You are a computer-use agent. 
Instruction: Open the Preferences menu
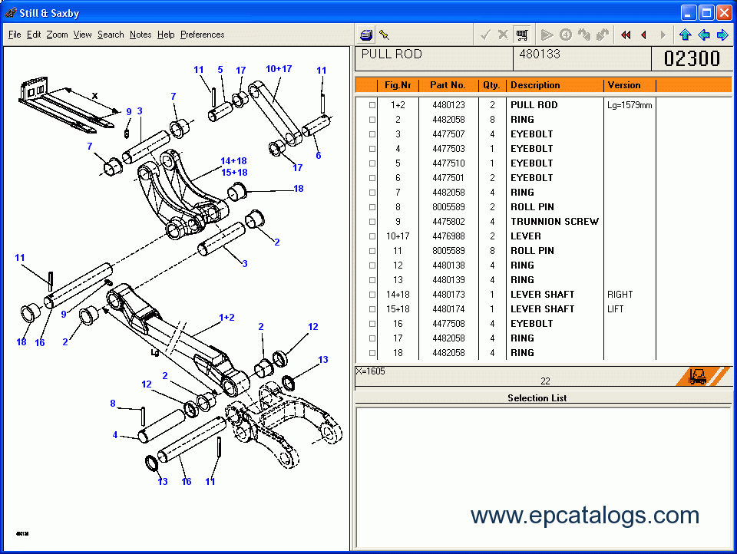click(x=202, y=35)
